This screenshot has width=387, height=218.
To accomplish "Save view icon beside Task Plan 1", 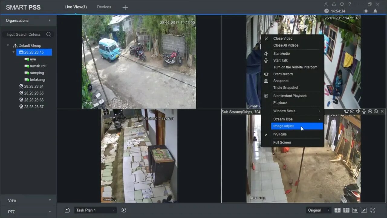I will click(x=67, y=210).
